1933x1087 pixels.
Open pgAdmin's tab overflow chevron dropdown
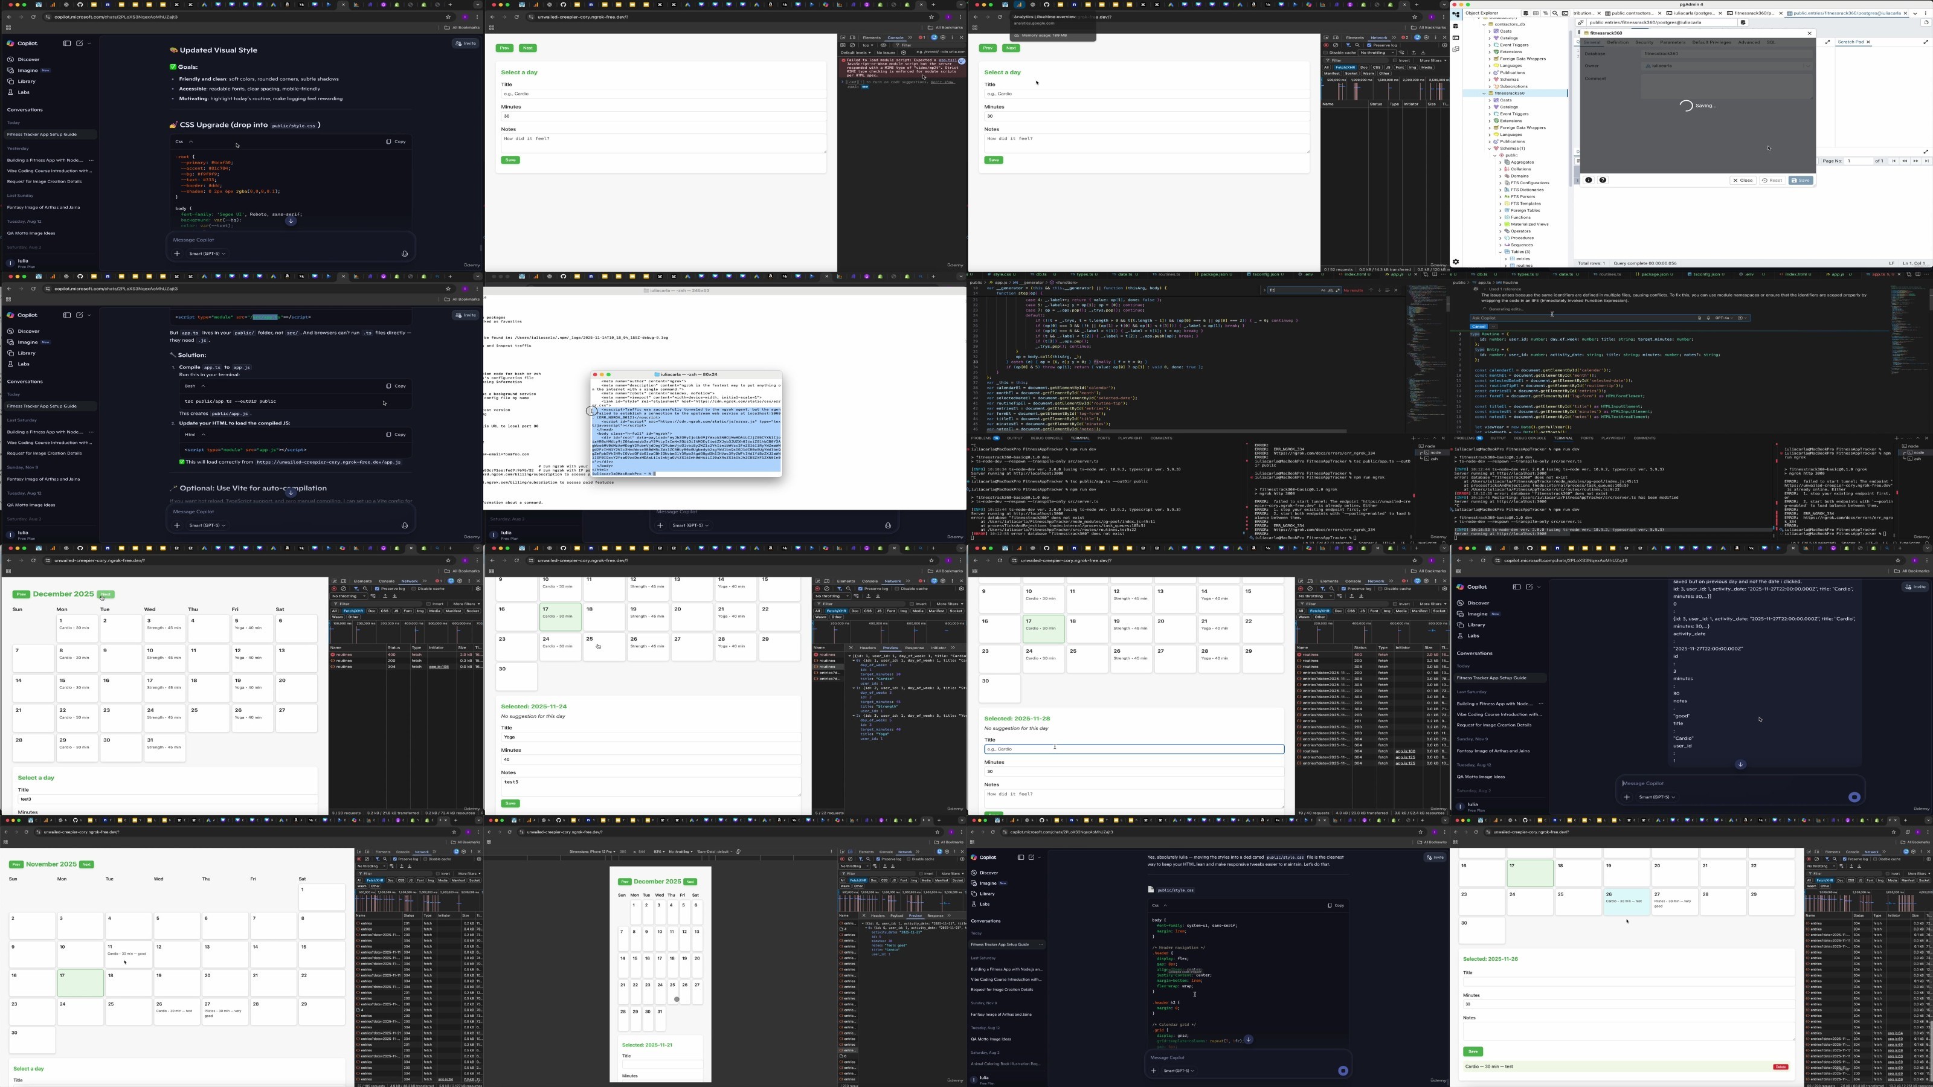tap(1915, 13)
